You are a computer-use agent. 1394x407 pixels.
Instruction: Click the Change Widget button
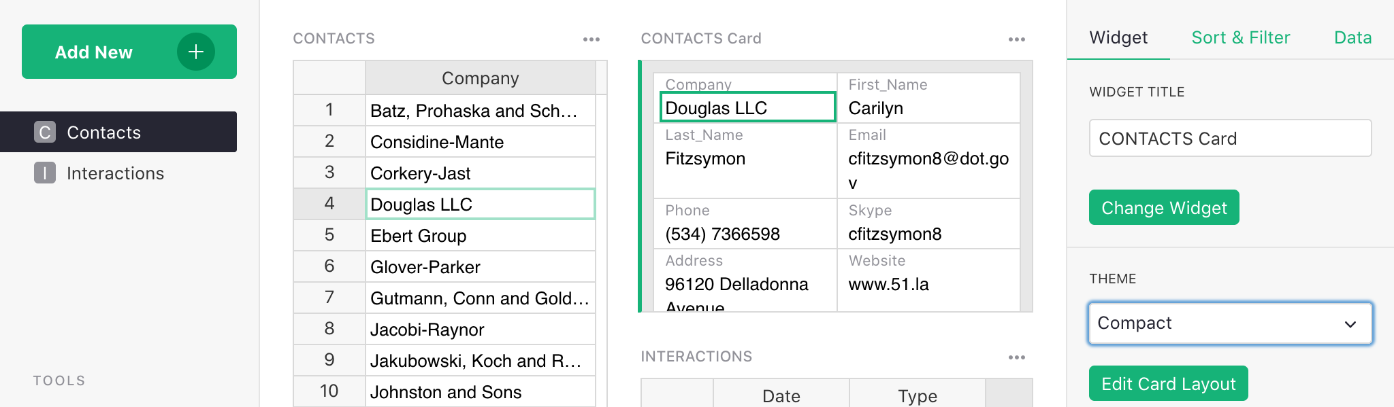1163,207
